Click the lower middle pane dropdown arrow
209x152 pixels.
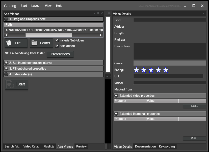[x=107, y=77]
